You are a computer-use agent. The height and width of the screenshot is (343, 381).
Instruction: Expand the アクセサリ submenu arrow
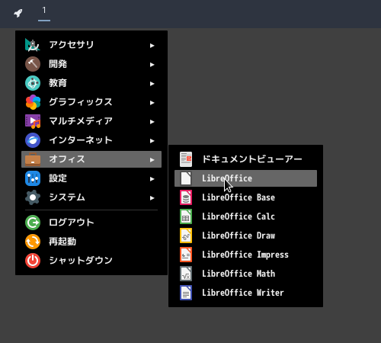152,46
